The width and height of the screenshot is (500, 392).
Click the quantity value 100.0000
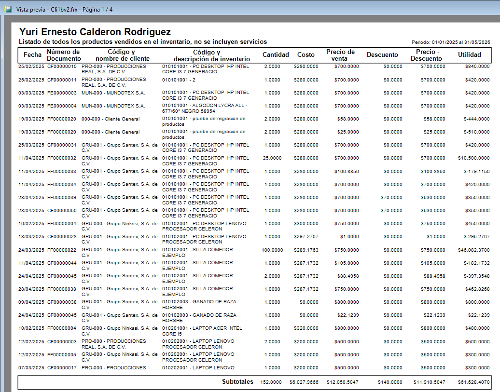click(272, 250)
